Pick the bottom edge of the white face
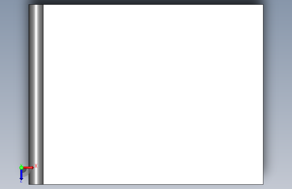 (x=153, y=184)
